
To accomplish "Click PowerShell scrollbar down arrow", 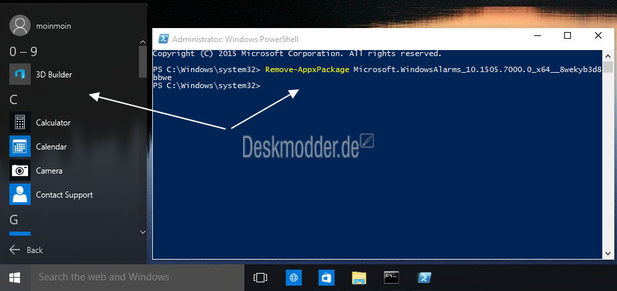I will [x=608, y=254].
